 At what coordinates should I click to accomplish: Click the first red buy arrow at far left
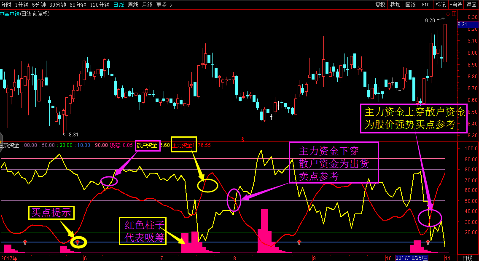tap(25, 242)
